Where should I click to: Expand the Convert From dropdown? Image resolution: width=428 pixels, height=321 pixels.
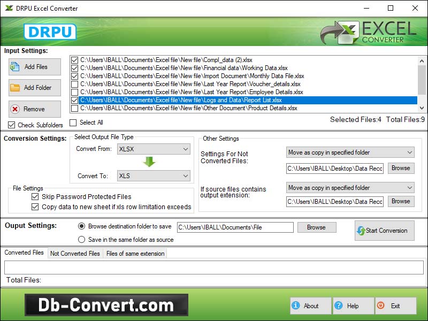click(x=154, y=149)
